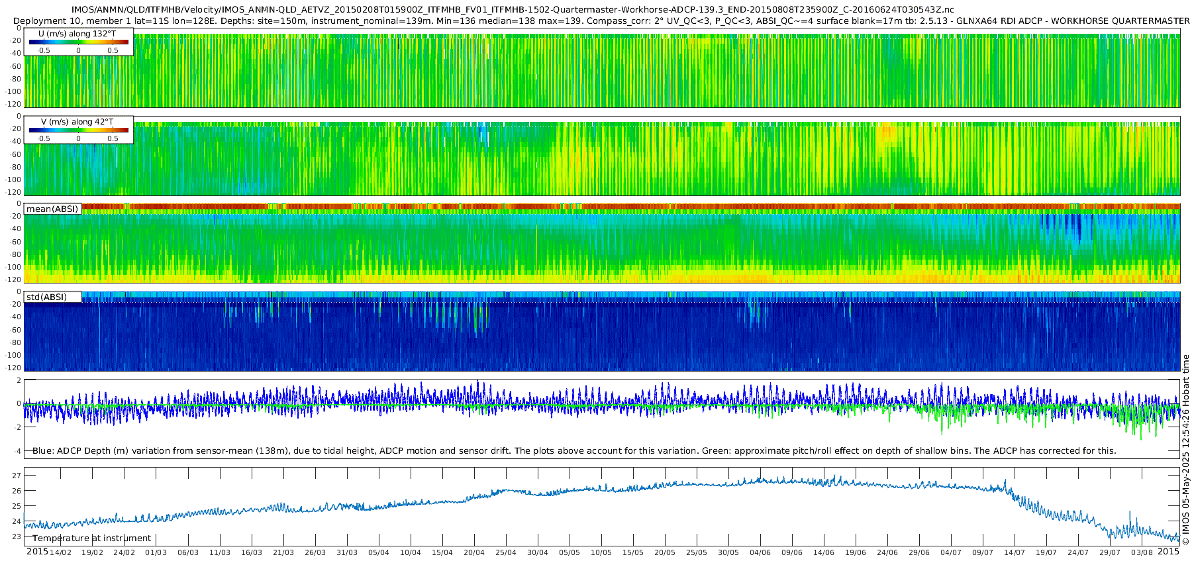Click the file path title text
Screen dimensions: 1192x563
point(513,9)
